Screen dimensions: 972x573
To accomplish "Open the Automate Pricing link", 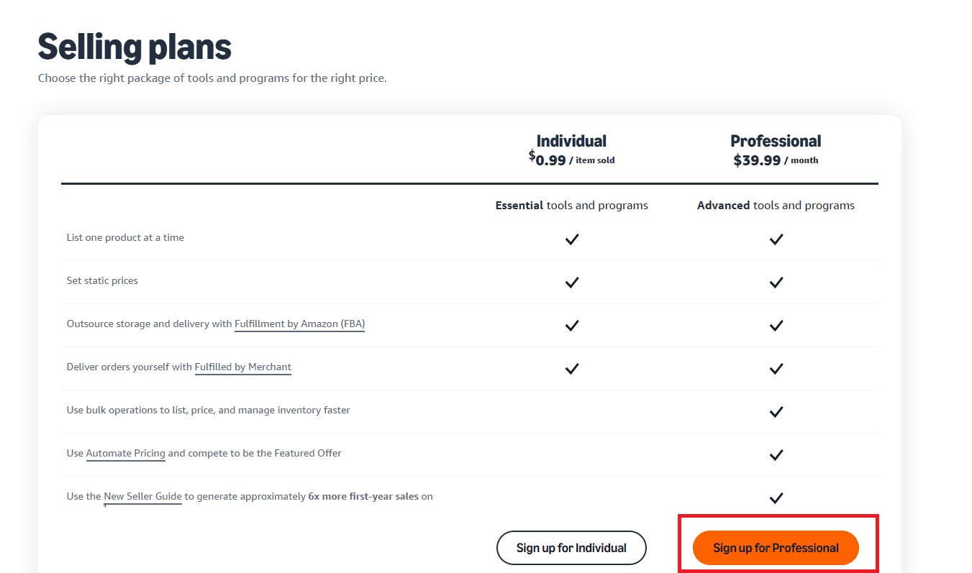I will pyautogui.click(x=125, y=453).
